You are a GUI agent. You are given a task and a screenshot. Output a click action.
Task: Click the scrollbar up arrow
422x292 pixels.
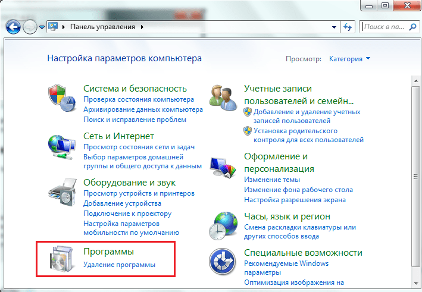[x=416, y=81]
